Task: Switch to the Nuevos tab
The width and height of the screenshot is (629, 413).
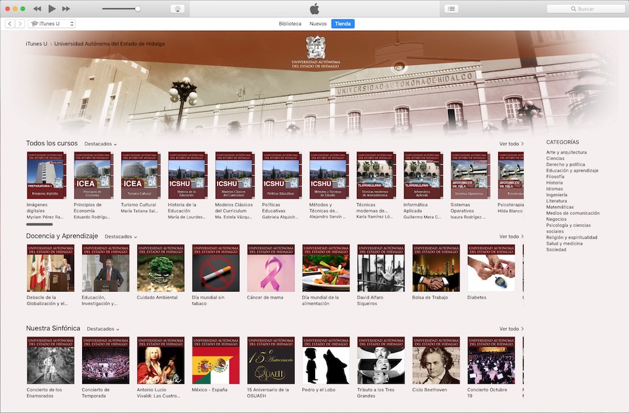Action: click(318, 24)
